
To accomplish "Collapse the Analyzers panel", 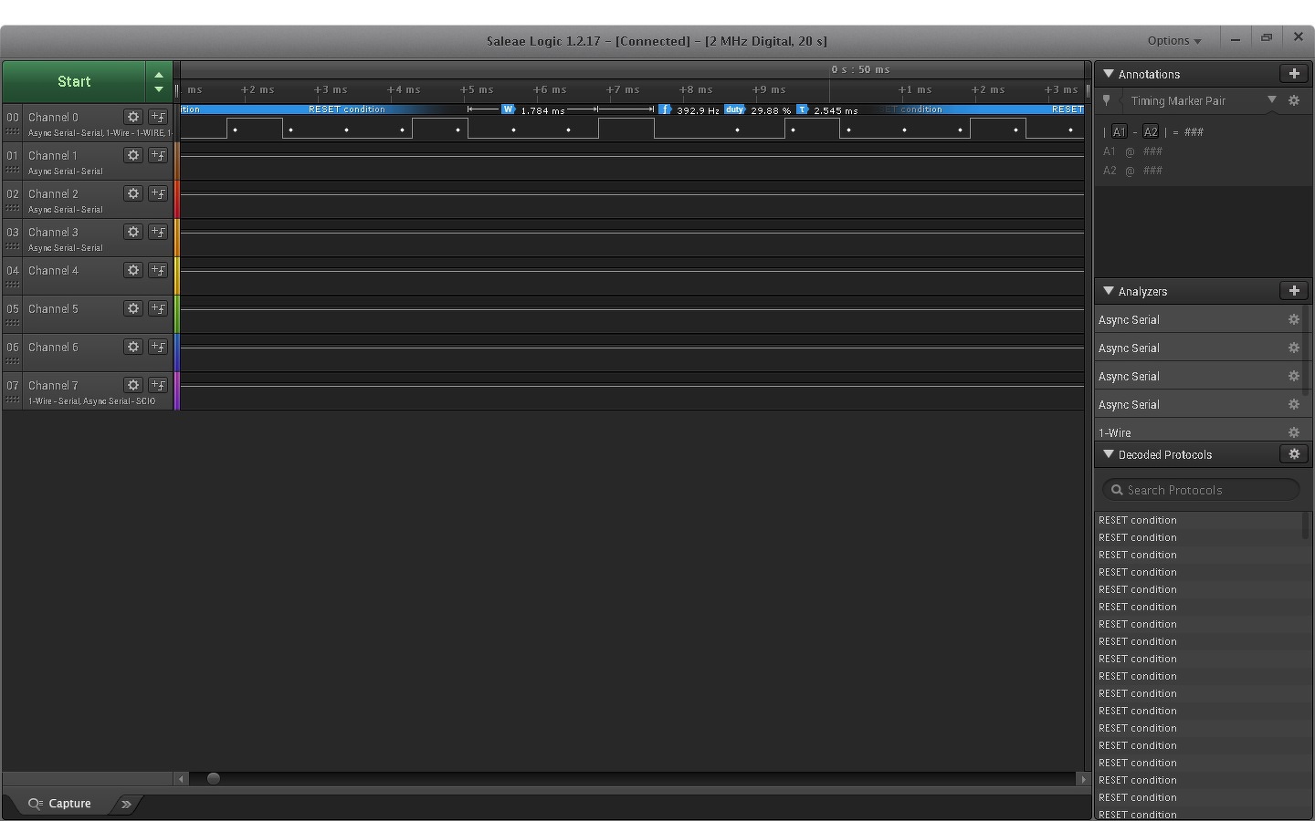I will [1109, 291].
